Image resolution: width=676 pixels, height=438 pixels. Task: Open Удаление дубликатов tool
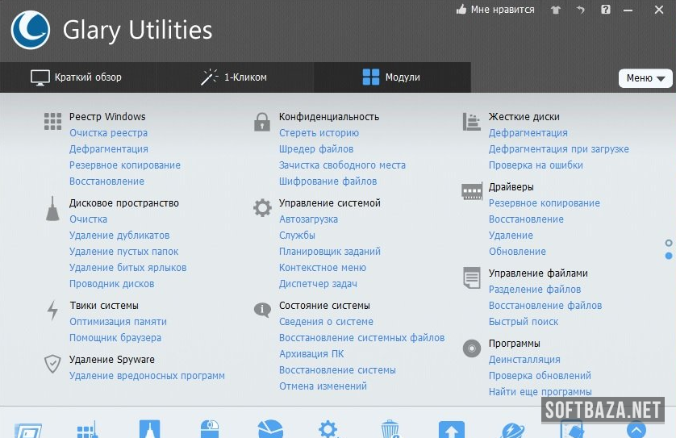(119, 236)
